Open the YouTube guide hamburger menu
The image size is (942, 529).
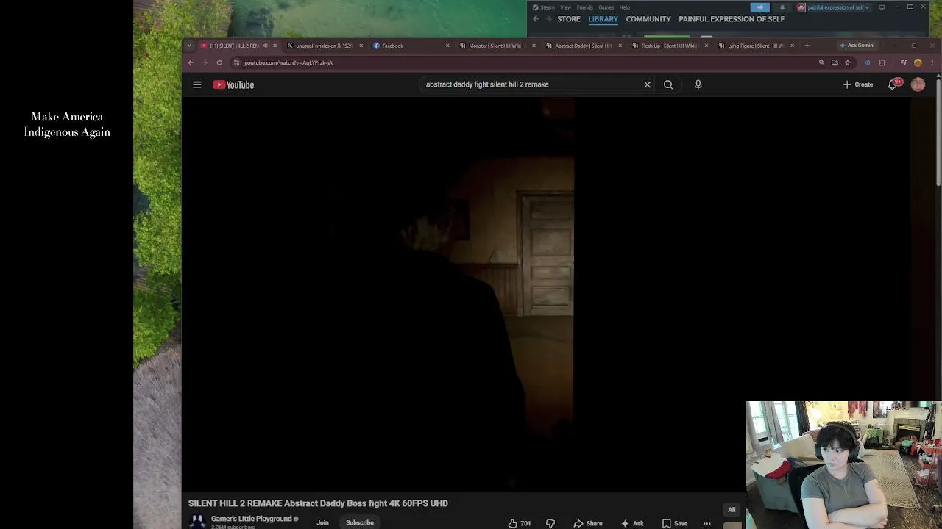point(196,84)
